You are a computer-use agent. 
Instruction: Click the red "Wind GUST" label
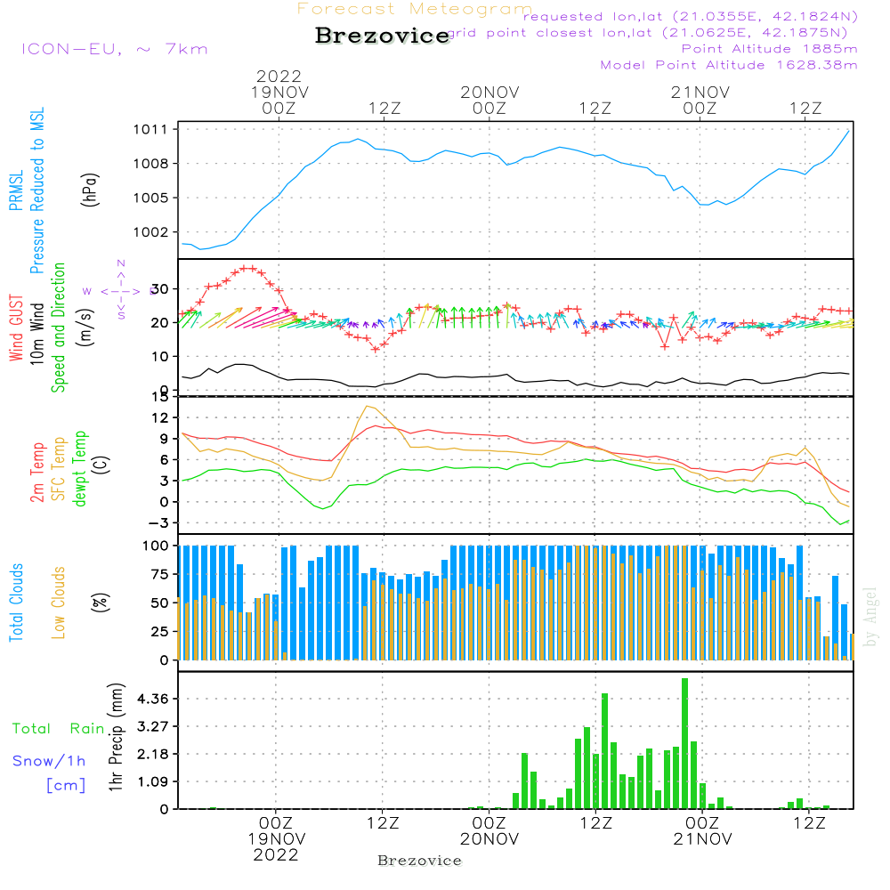point(16,328)
